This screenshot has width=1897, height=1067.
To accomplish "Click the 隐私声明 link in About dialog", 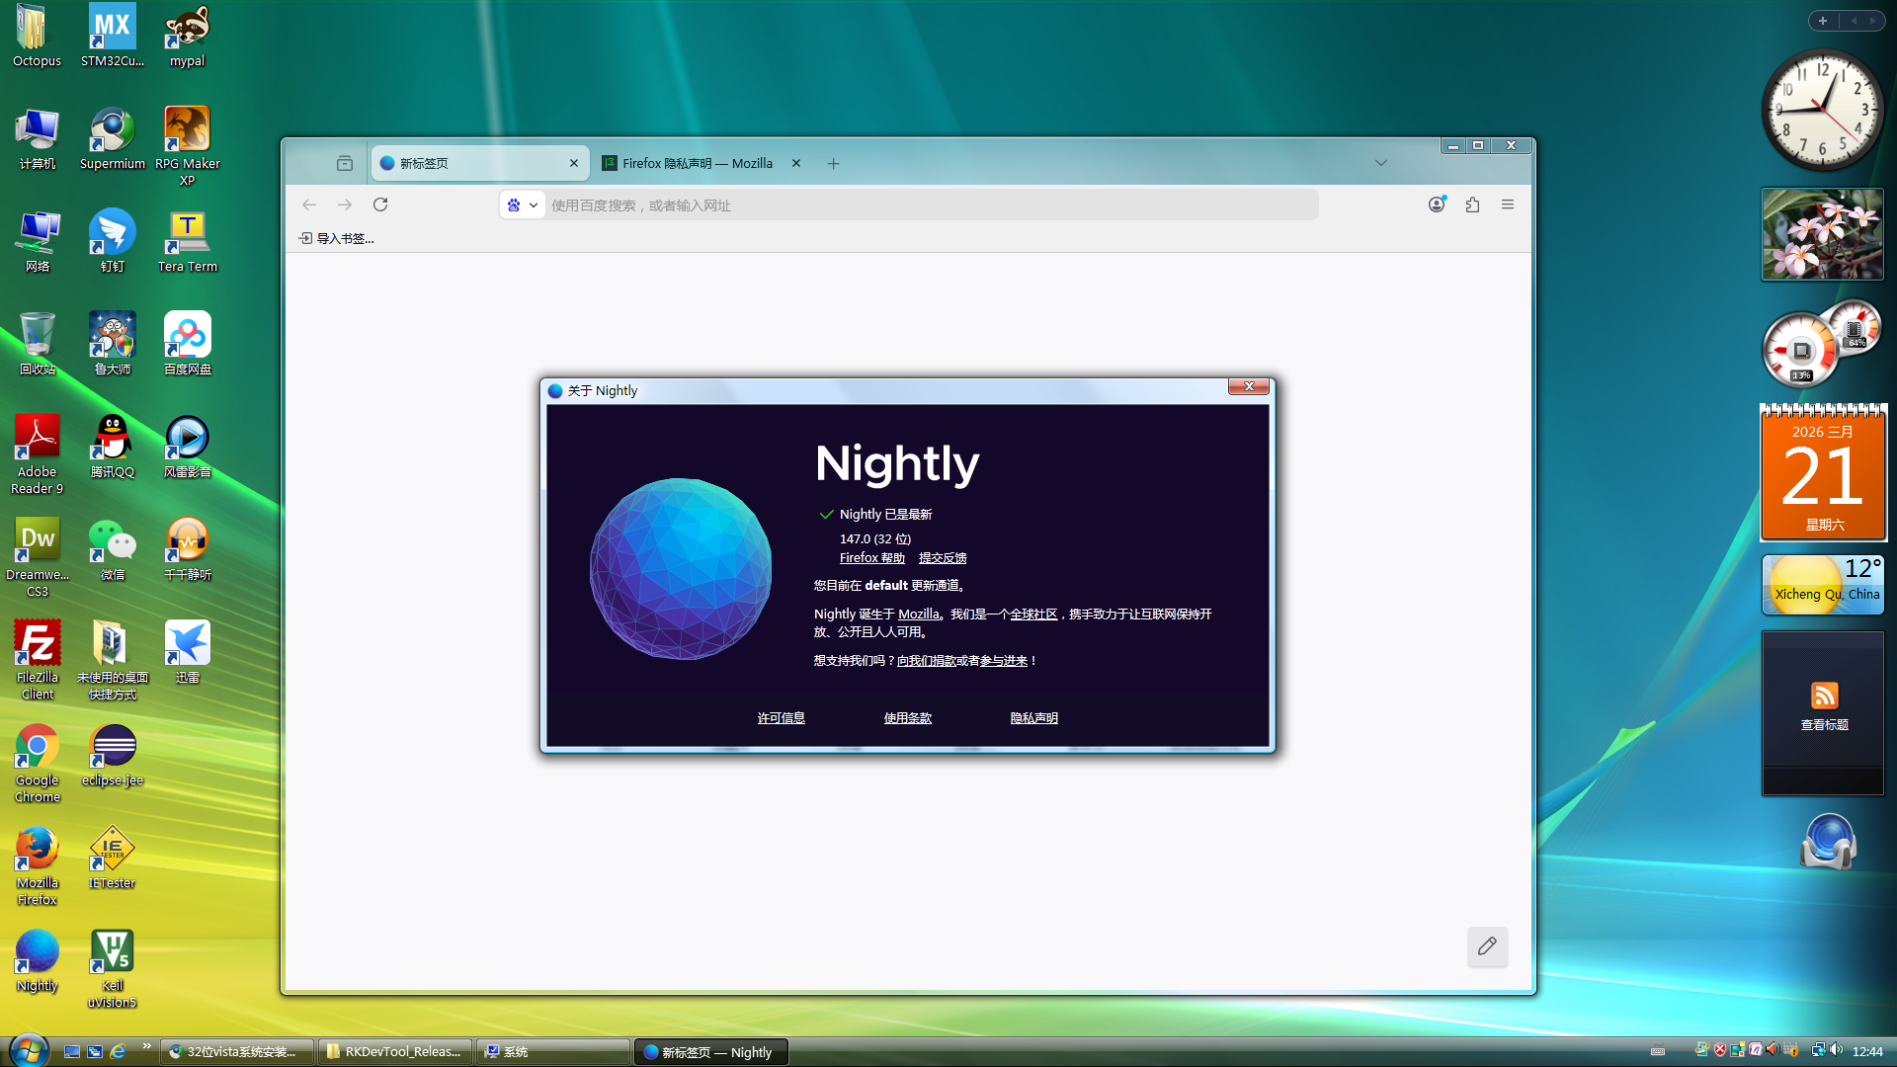I will [x=1033, y=718].
